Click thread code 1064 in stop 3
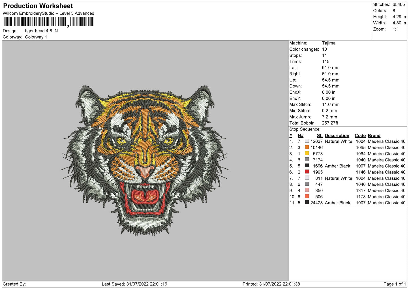The width and height of the screenshot is (409, 289). 361,154
